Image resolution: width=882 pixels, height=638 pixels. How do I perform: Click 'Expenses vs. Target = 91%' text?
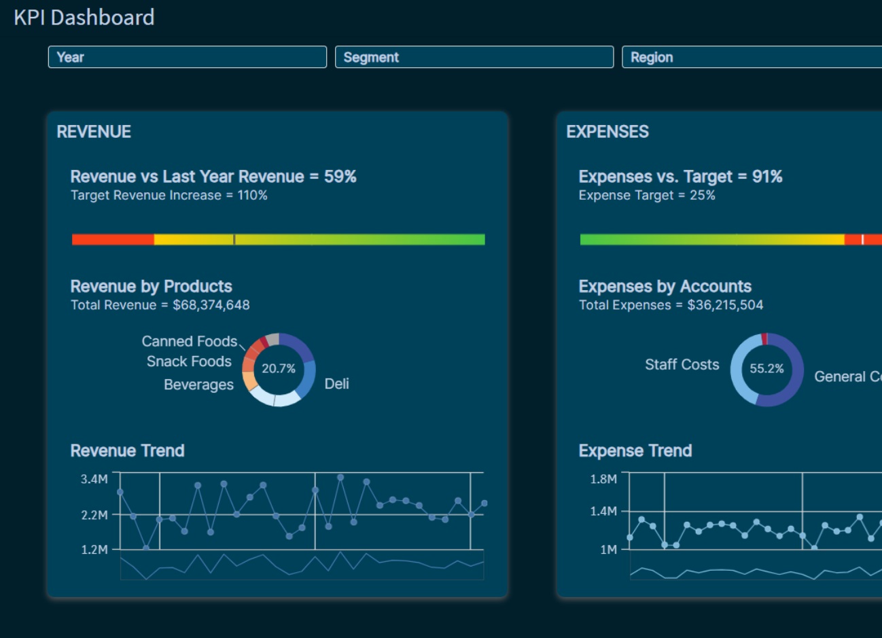680,177
